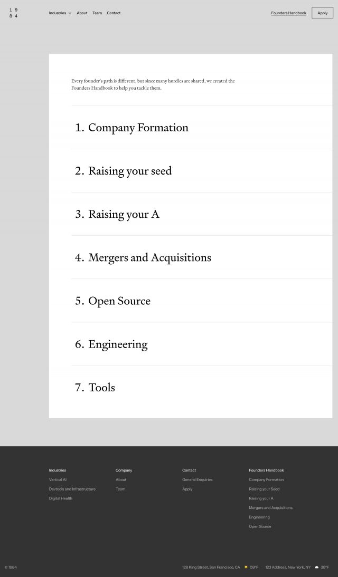The image size is (338, 577).
Task: Open the "5. Open Source" section
Action: pyautogui.click(x=113, y=301)
